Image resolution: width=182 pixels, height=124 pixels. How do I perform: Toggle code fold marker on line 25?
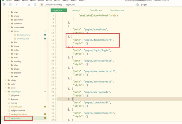pos(56,78)
